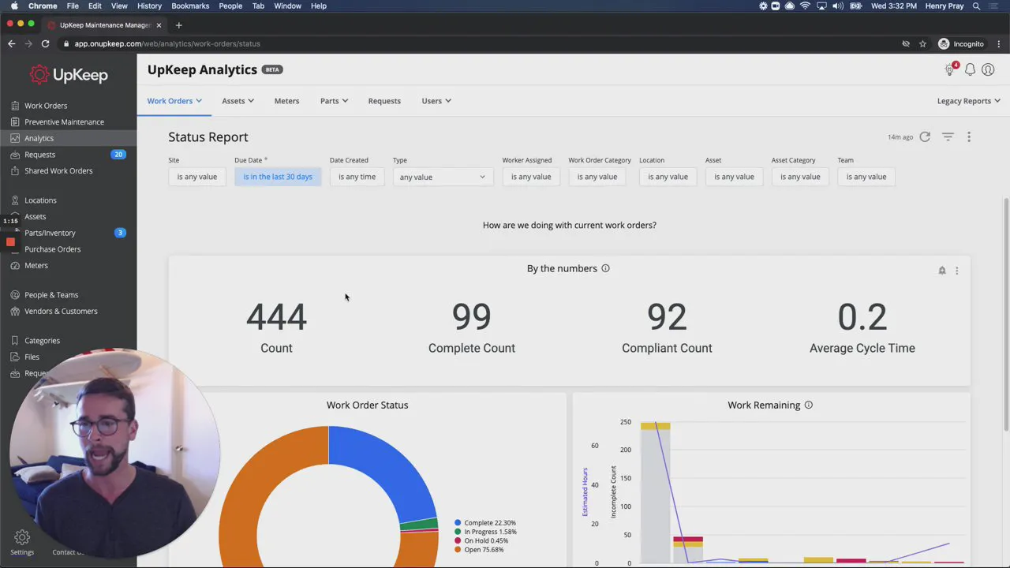The height and width of the screenshot is (568, 1010).
Task: Expand the Type any value dropdown
Action: [x=443, y=177]
